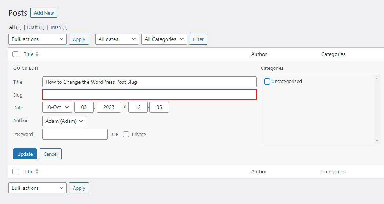Image resolution: width=384 pixels, height=204 pixels.
Task: Open the Draft posts filter
Action: [32, 27]
